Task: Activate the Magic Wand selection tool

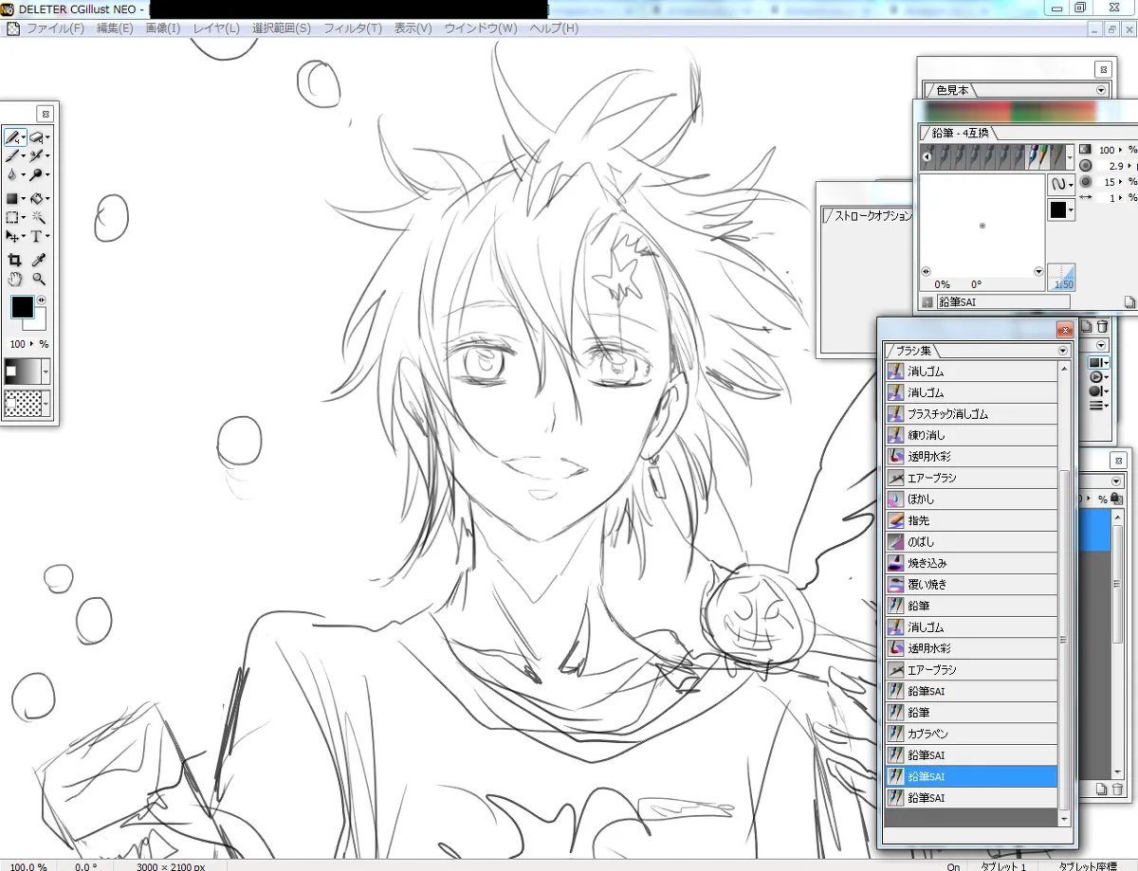Action: [37, 218]
